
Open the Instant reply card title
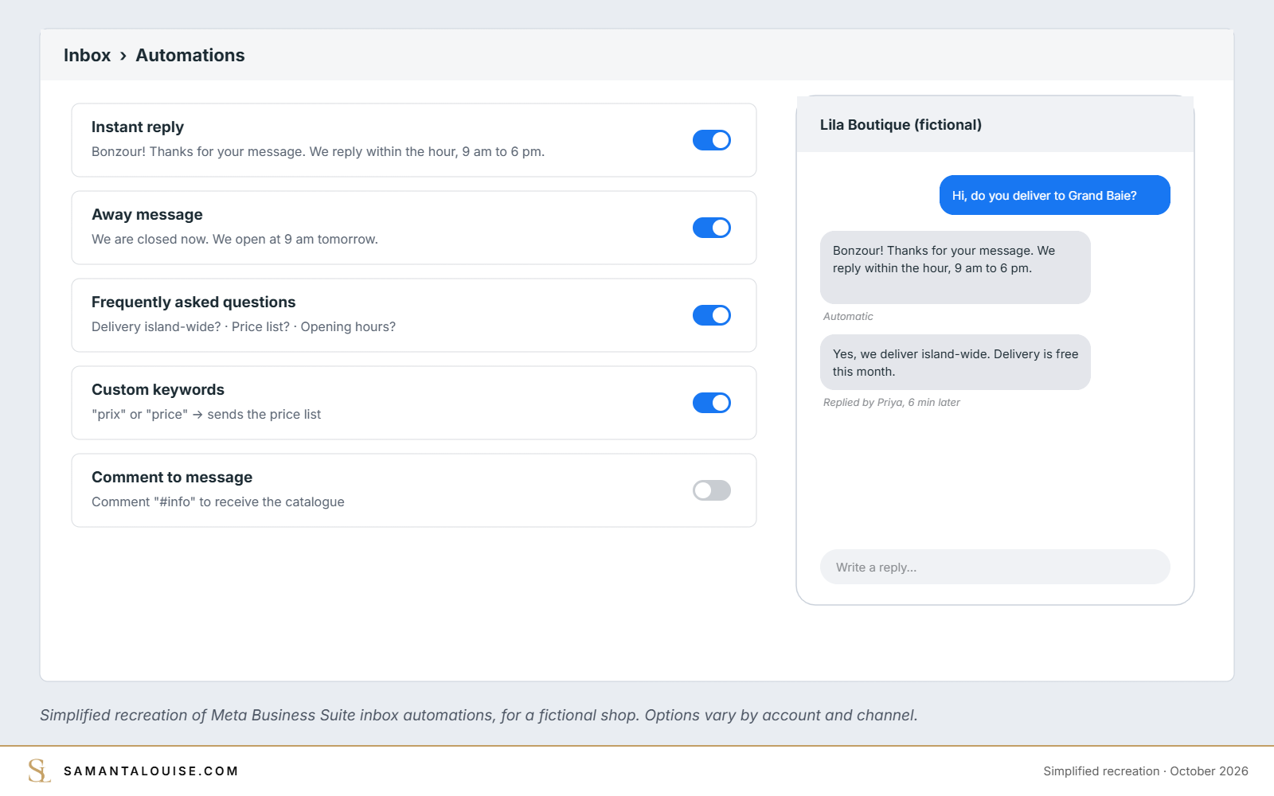[x=138, y=127]
